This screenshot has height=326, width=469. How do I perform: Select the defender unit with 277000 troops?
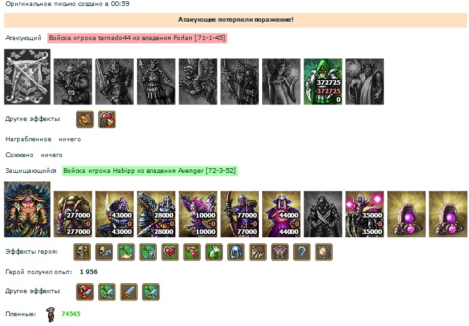pos(72,214)
